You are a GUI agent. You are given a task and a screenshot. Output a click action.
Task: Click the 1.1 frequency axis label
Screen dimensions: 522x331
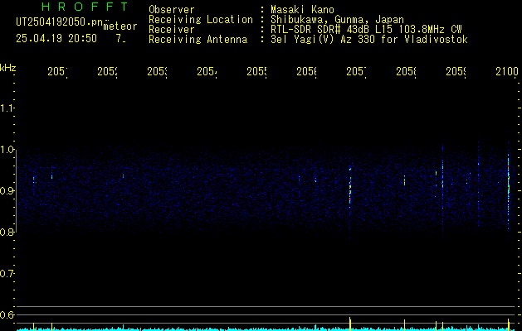7,108
